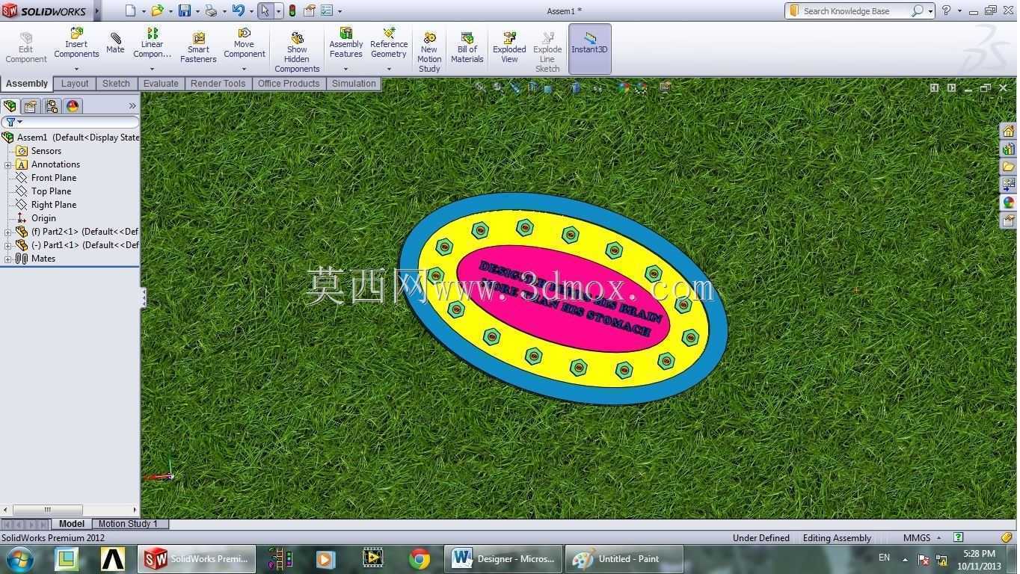This screenshot has height=574, width=1020.
Task: Open the Linear Component dropdown arrow
Action: (x=153, y=69)
